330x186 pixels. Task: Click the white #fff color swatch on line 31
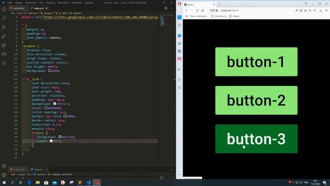51,141
